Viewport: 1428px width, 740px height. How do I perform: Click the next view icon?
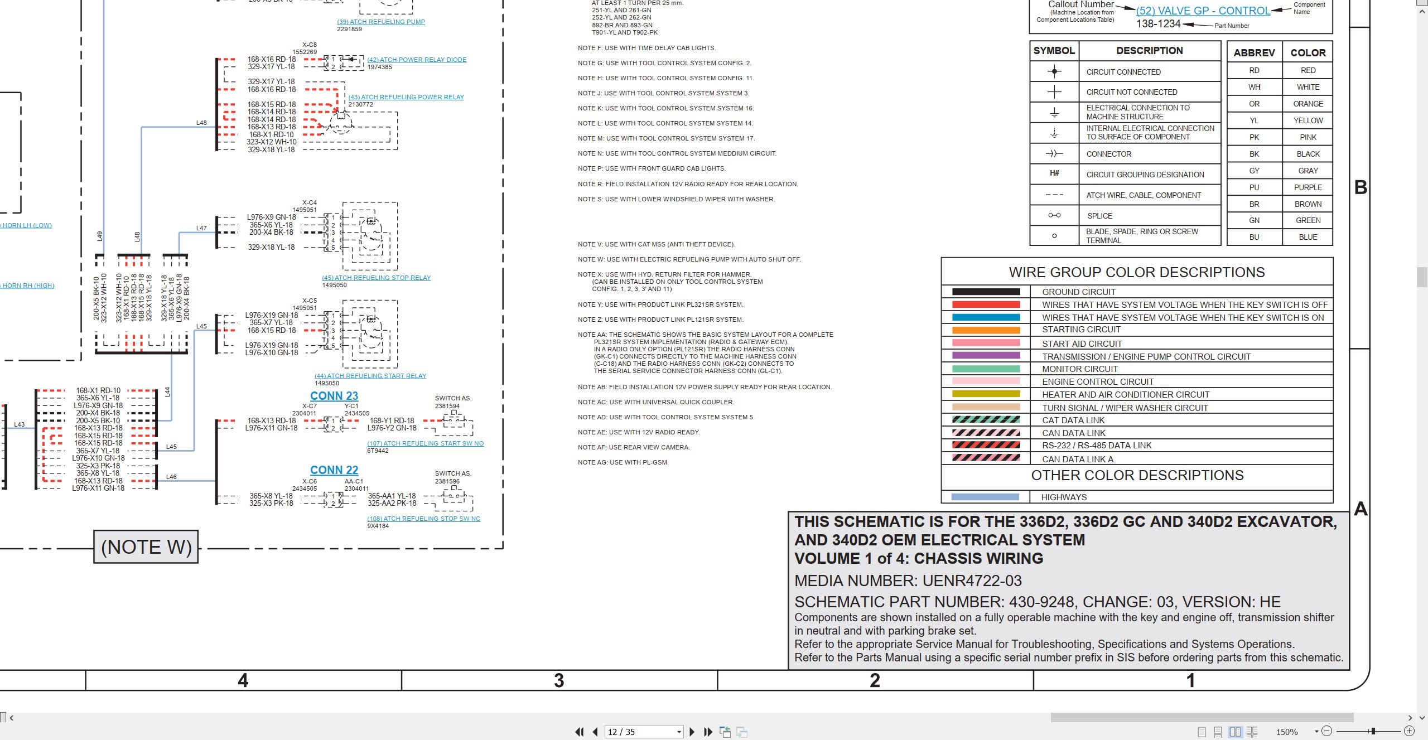pyautogui.click(x=742, y=732)
